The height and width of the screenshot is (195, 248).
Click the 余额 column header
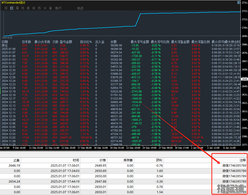113,42
